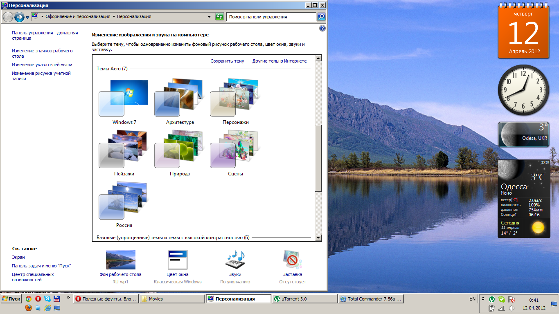Screen dimensions: 559x314
Task: Launch Skype from quick launch bar
Action: click(x=47, y=299)
